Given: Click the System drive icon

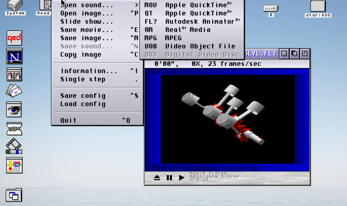Looking at the screenshot, I should pyautogui.click(x=15, y=6).
